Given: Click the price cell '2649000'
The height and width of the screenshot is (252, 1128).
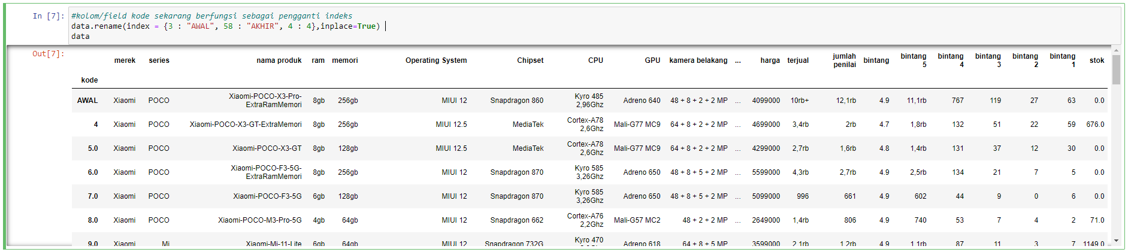Looking at the screenshot, I should point(766,220).
